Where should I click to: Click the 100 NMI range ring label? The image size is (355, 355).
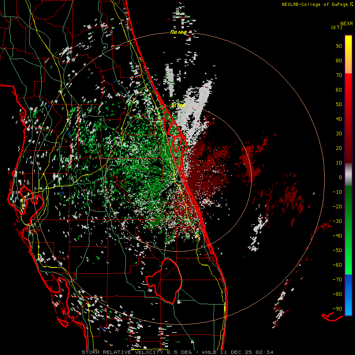[178, 32]
